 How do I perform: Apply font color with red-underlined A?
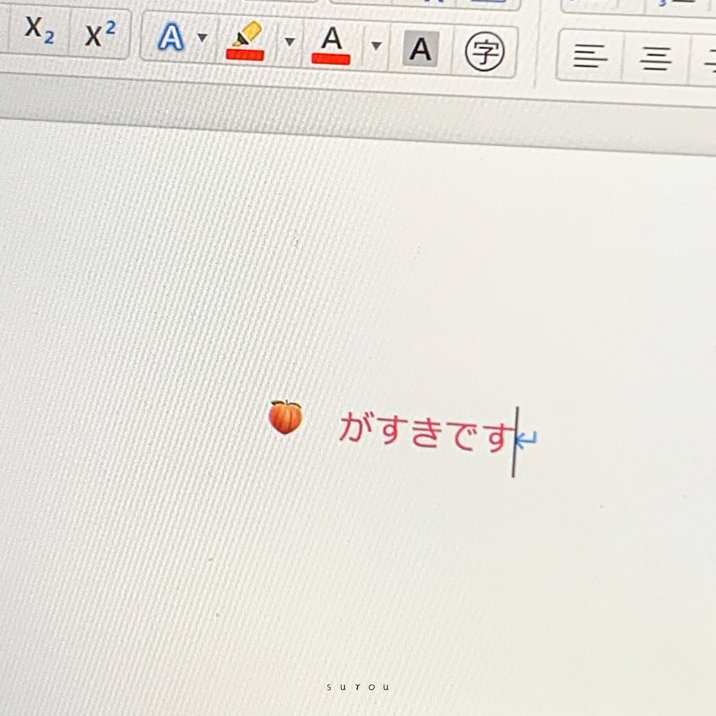331,39
